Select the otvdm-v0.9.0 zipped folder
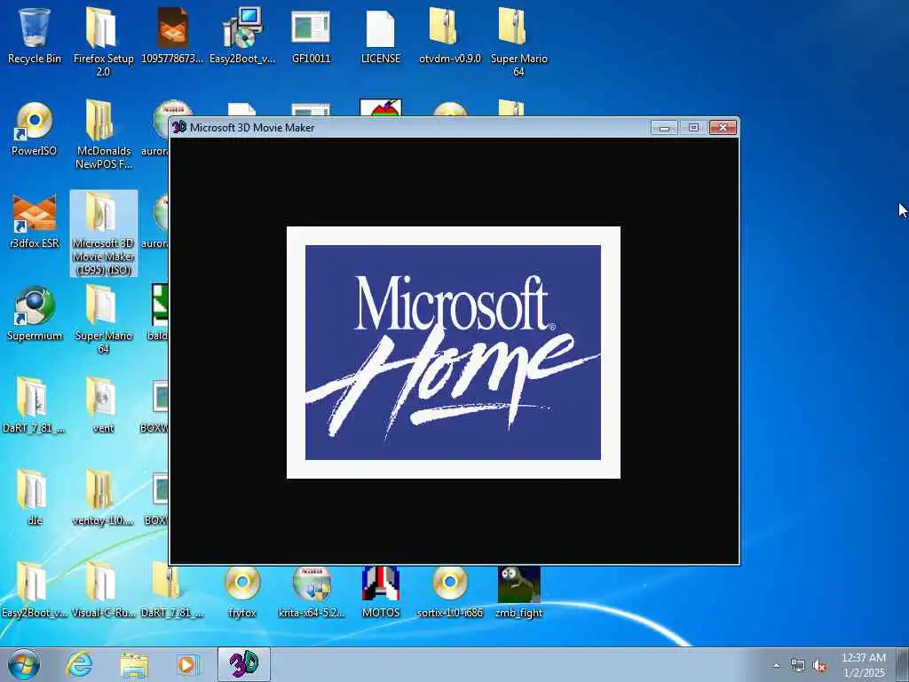This screenshot has height=682, width=909. [x=450, y=36]
